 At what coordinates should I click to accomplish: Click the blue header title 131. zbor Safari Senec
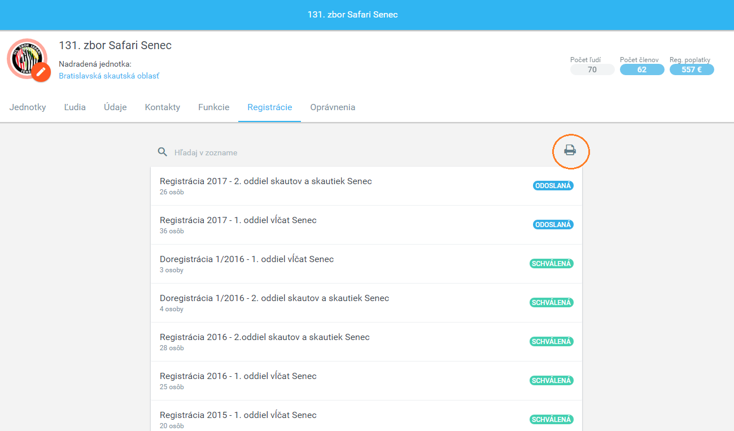[353, 15]
